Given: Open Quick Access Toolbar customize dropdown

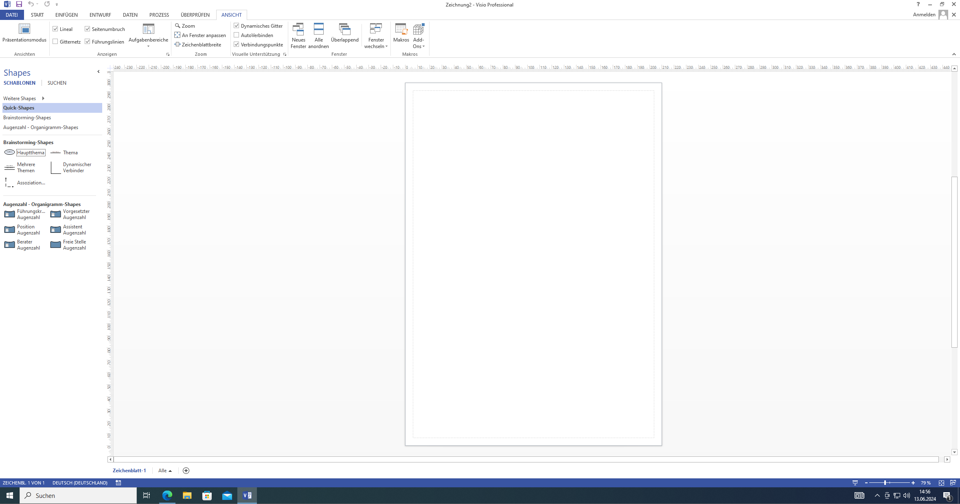Looking at the screenshot, I should click(57, 4).
